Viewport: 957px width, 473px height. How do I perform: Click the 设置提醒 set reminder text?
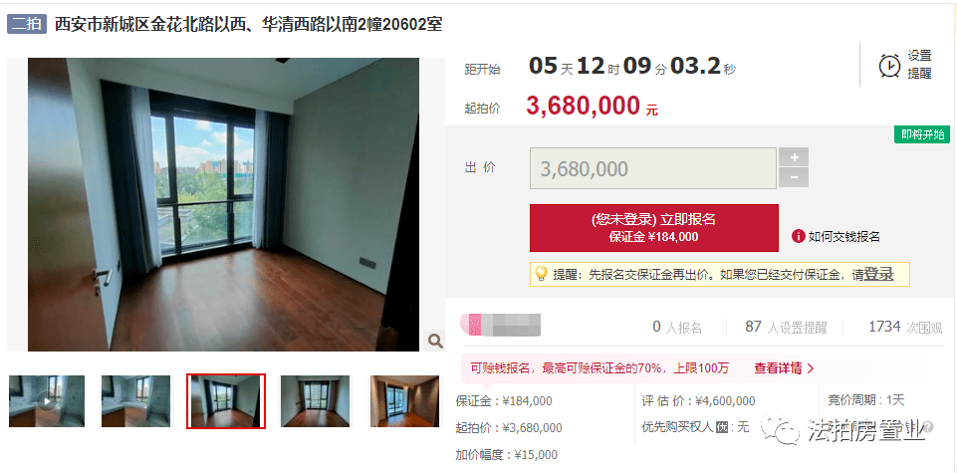[x=920, y=64]
